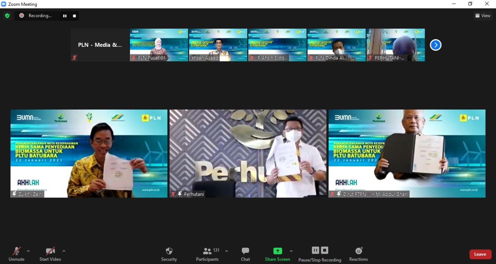Select the Ikhsan Asaad video thumbnail
The height and width of the screenshot is (264, 496).
click(218, 45)
